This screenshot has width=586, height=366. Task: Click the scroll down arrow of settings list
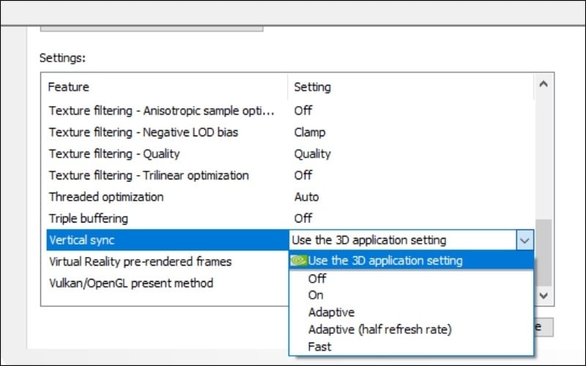pyautogui.click(x=543, y=294)
